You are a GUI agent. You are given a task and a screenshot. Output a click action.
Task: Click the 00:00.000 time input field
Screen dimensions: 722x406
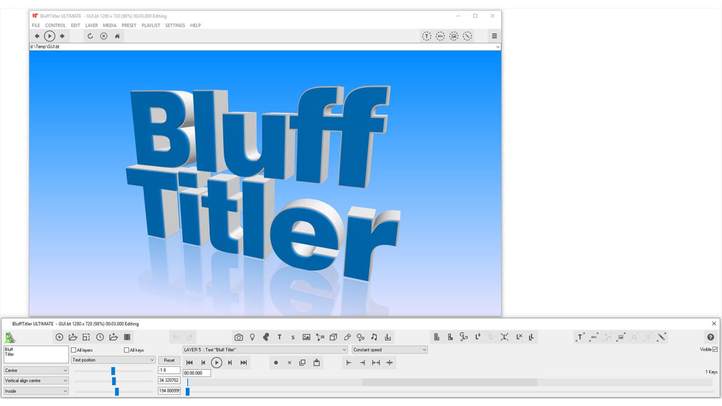pos(196,373)
